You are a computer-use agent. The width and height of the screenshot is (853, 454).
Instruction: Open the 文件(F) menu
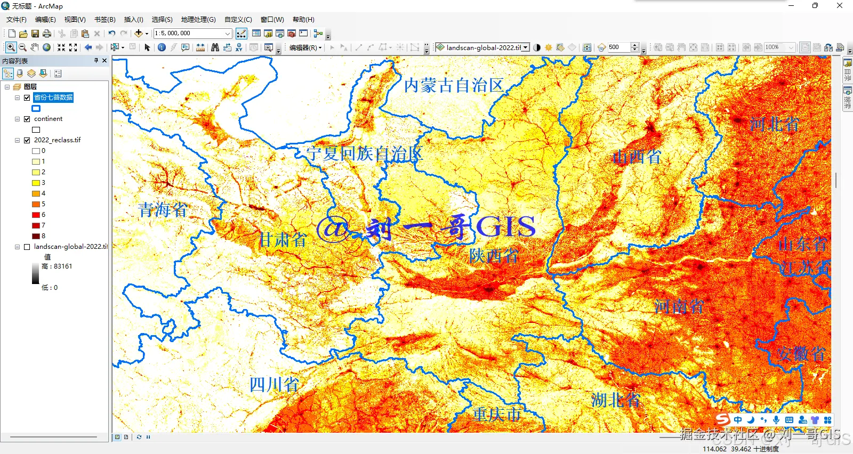(17, 19)
